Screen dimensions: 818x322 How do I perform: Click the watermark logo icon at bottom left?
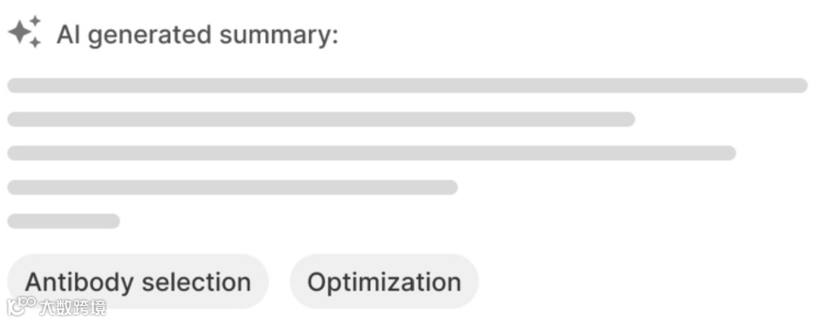coord(20,306)
